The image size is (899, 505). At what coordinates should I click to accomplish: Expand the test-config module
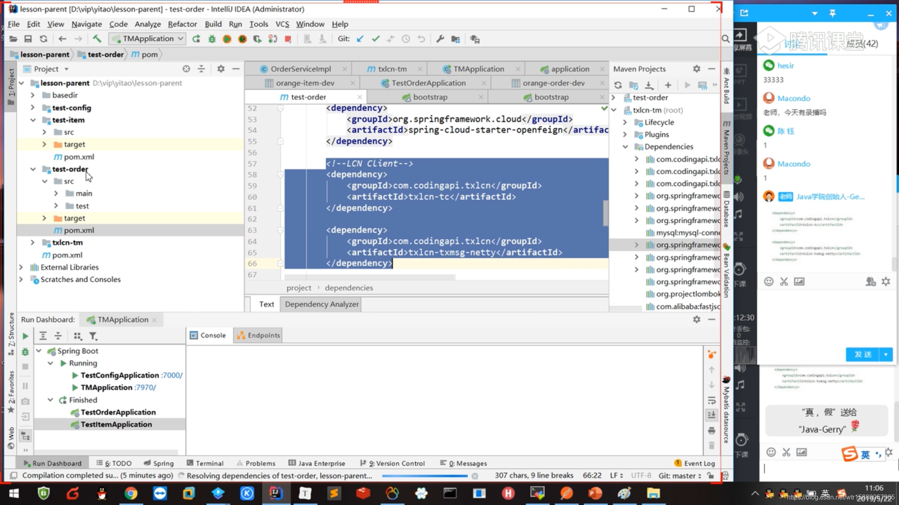[33, 108]
